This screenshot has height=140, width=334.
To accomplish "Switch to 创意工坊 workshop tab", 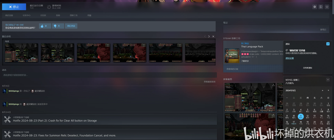I will tap(74, 15).
